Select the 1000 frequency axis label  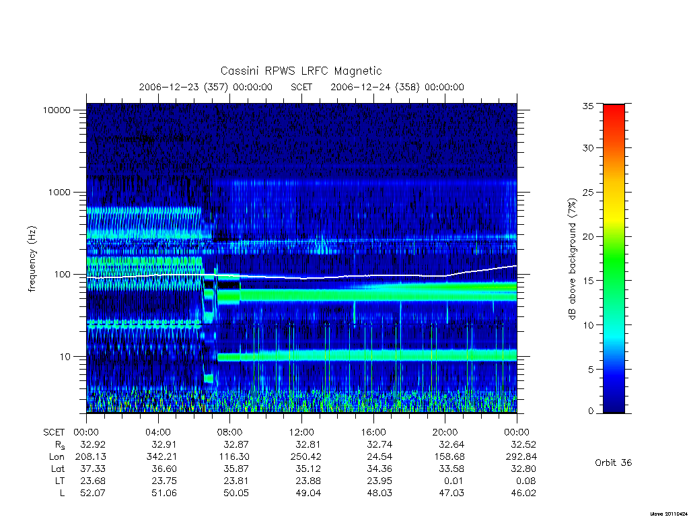59,192
